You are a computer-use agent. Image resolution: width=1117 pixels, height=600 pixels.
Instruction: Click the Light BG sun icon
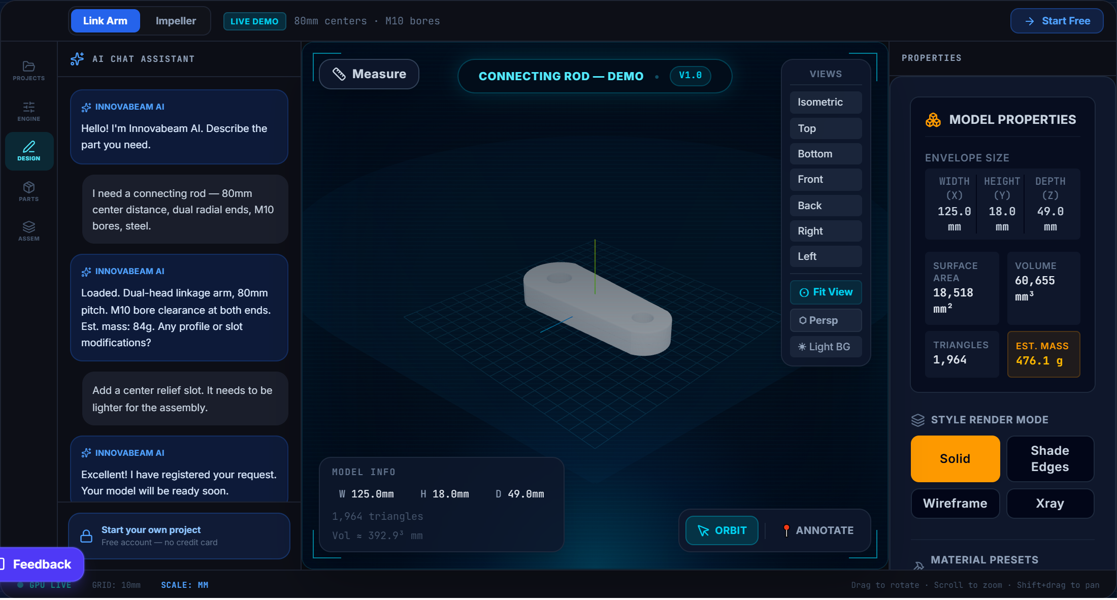click(802, 347)
